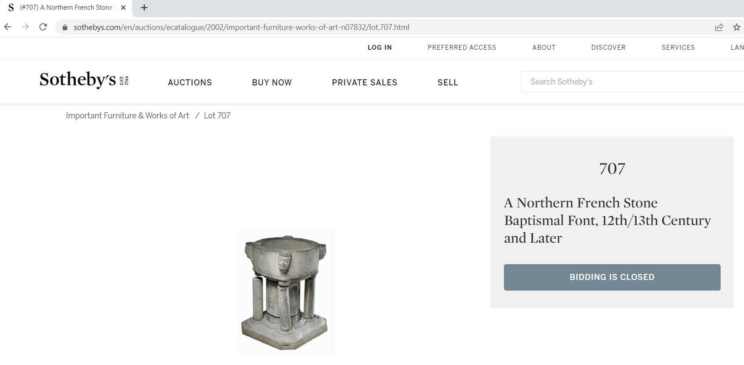The height and width of the screenshot is (365, 744).
Task: Open the language menu on the right
Action: 737,47
